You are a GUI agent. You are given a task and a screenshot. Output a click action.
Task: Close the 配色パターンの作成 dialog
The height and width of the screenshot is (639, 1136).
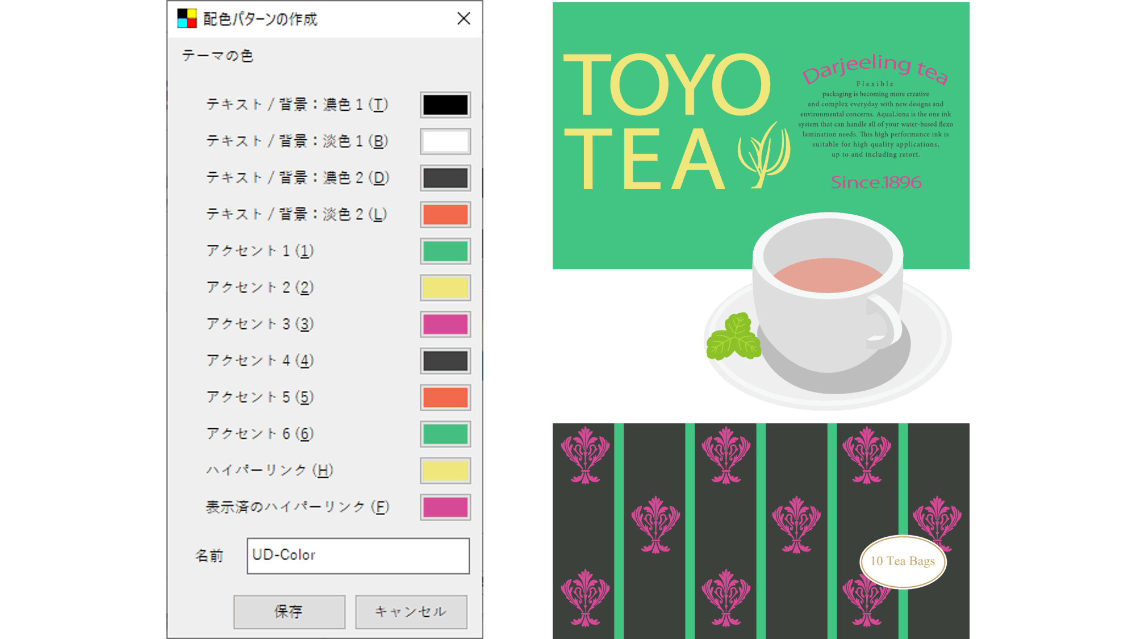463,19
